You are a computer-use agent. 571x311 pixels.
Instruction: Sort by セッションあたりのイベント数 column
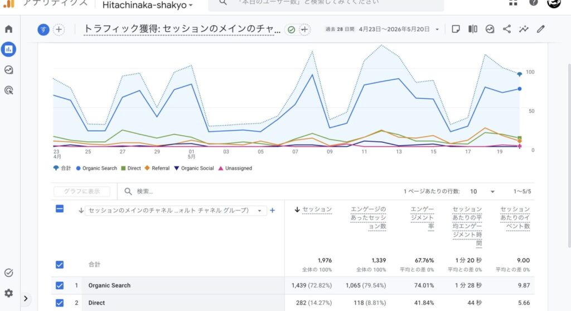(515, 218)
